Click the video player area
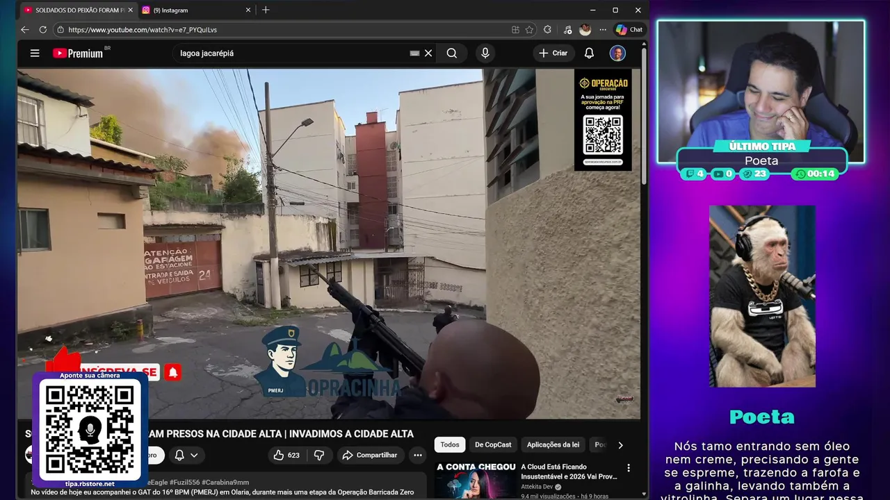This screenshot has width=890, height=500. 329,244
